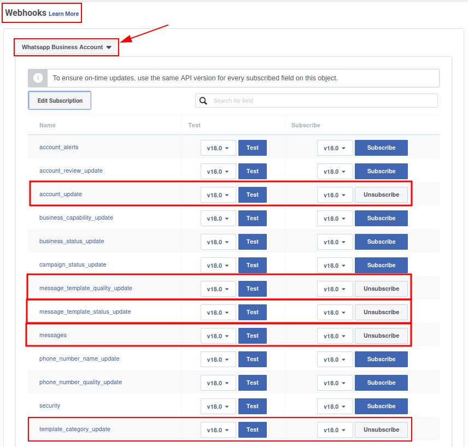
Task: Open test version dropdown for security
Action: point(218,407)
